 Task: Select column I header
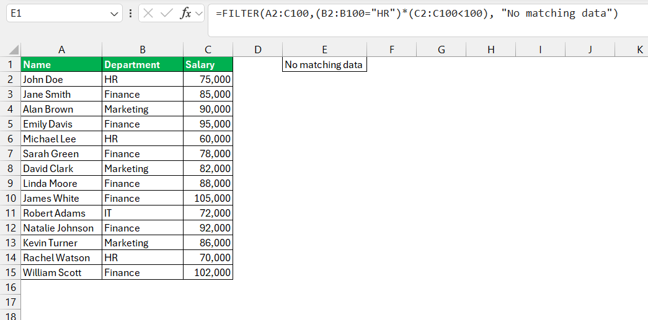(x=540, y=50)
